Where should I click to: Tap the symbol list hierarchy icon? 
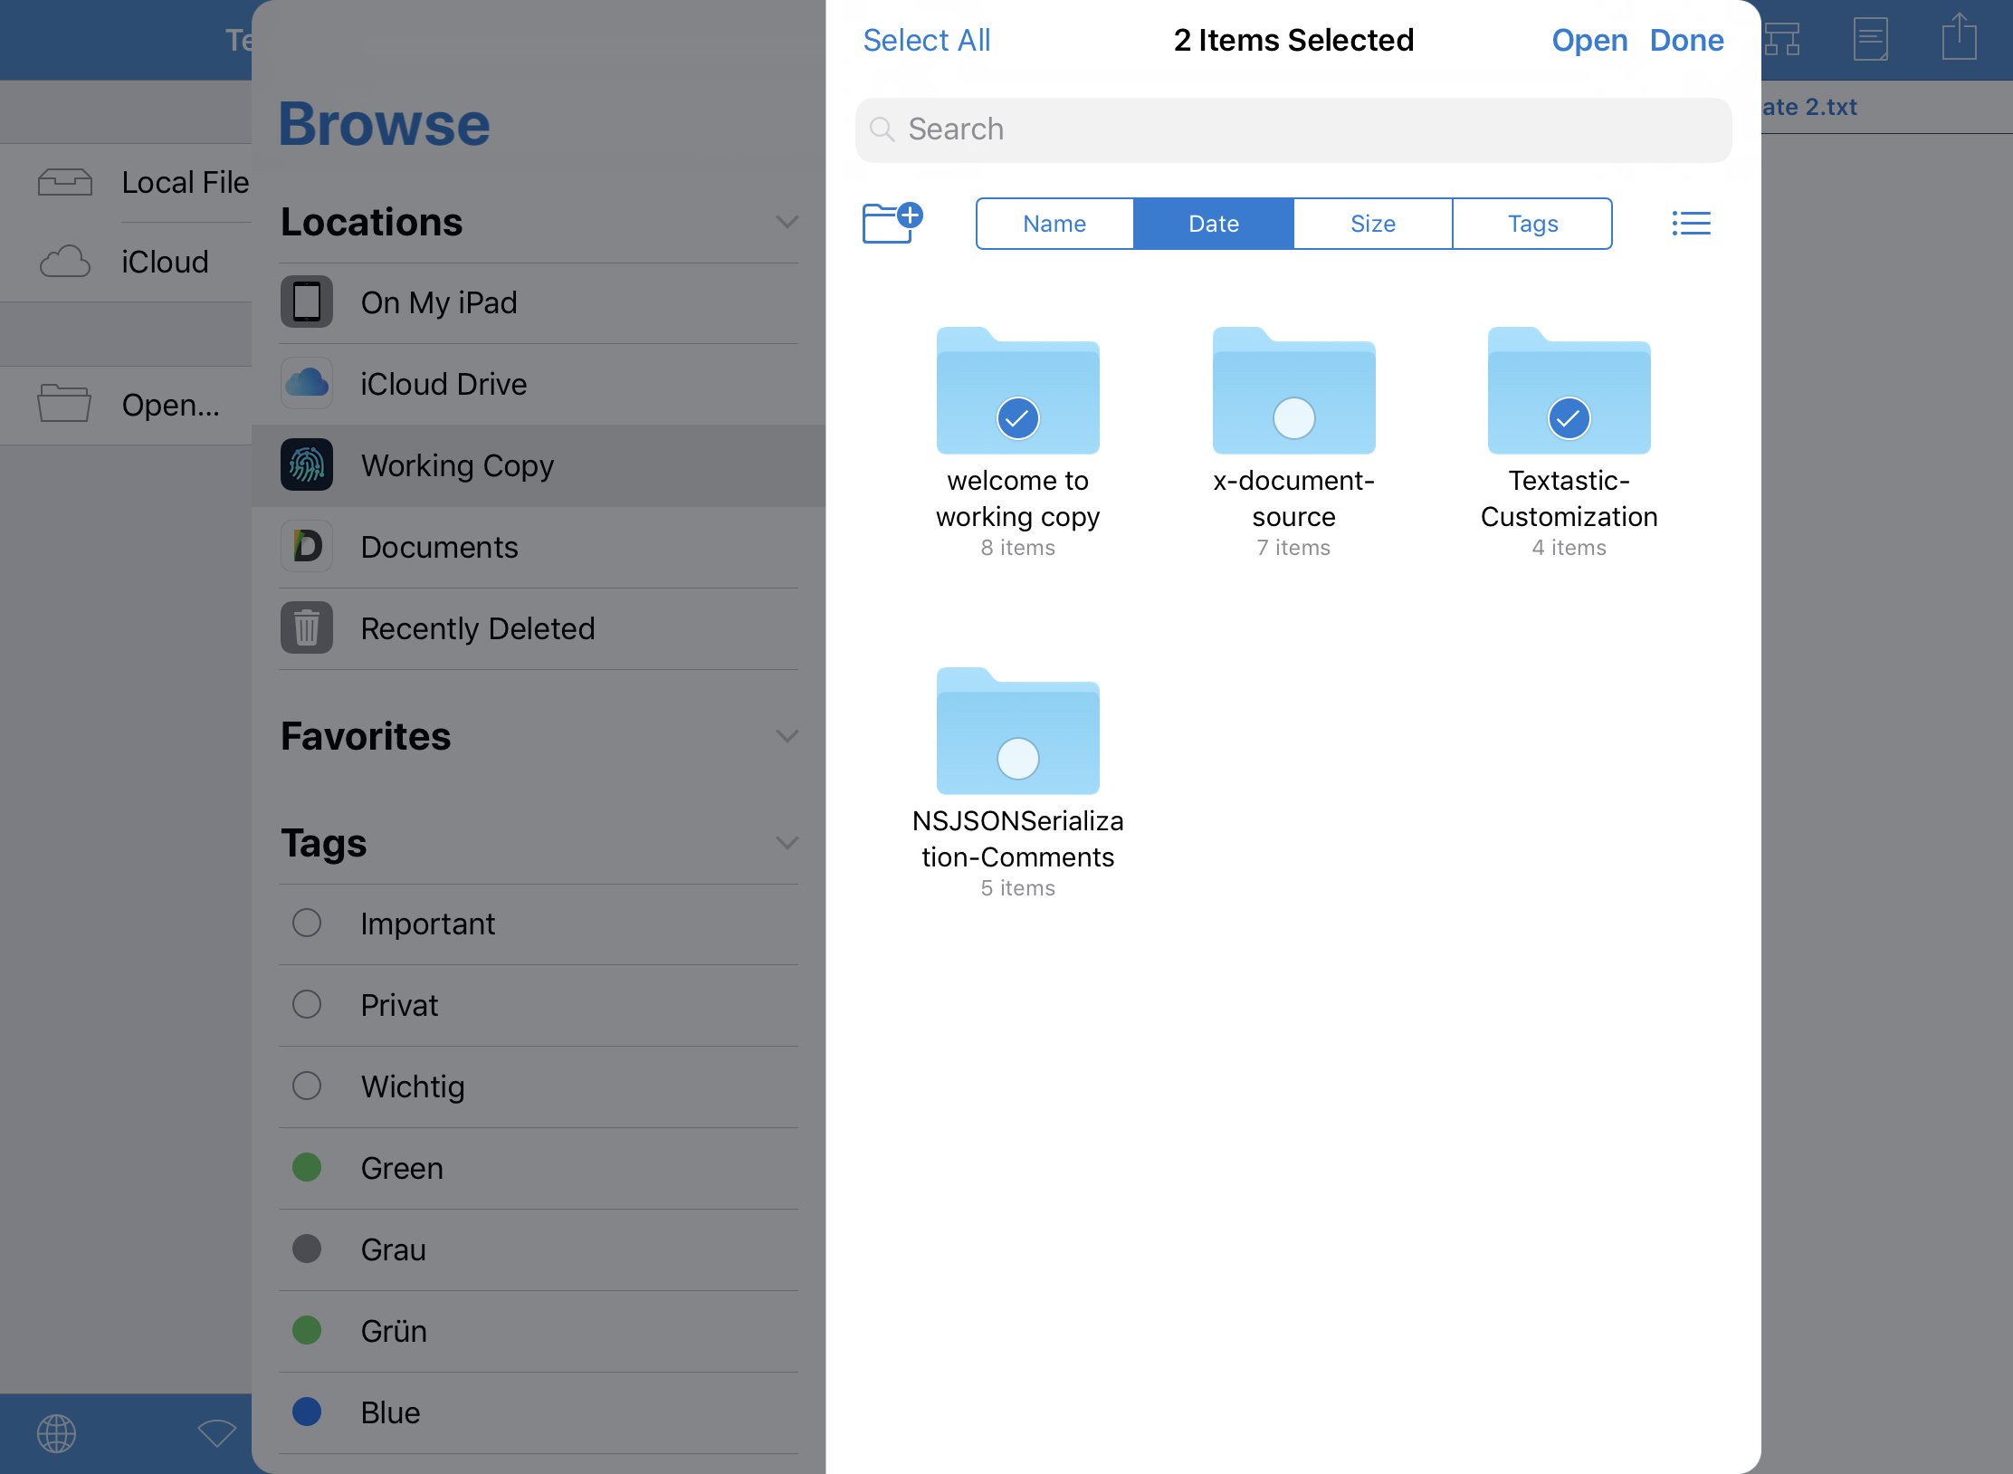[x=1782, y=39]
